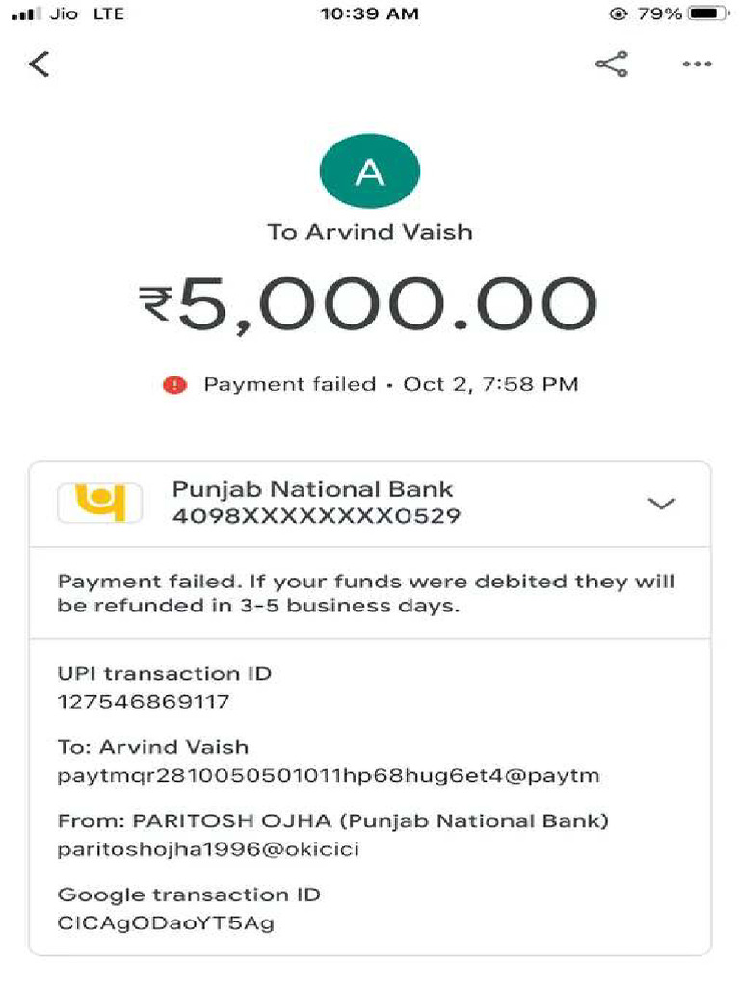Tap the 10:39 AM clock in status bar
This screenshot has width=740, height=986.
click(370, 13)
